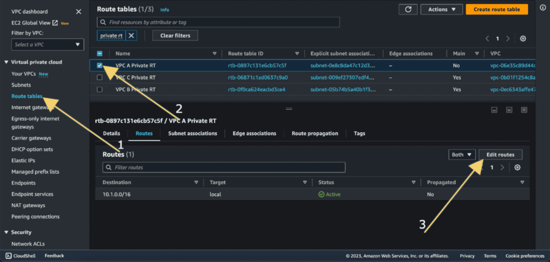The height and width of the screenshot is (262, 550).
Task: Maximize the details split panel
Action: [524, 110]
